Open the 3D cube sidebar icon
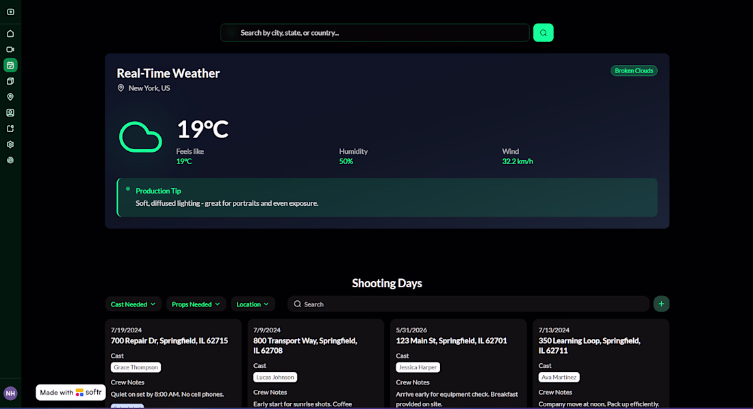753x409 pixels. pos(10,81)
